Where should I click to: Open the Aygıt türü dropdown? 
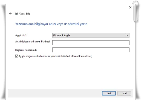(91, 35)
